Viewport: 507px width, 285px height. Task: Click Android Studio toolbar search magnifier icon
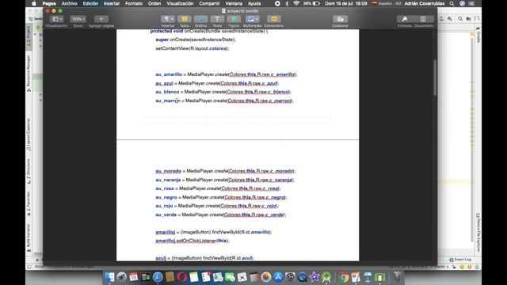459,19
